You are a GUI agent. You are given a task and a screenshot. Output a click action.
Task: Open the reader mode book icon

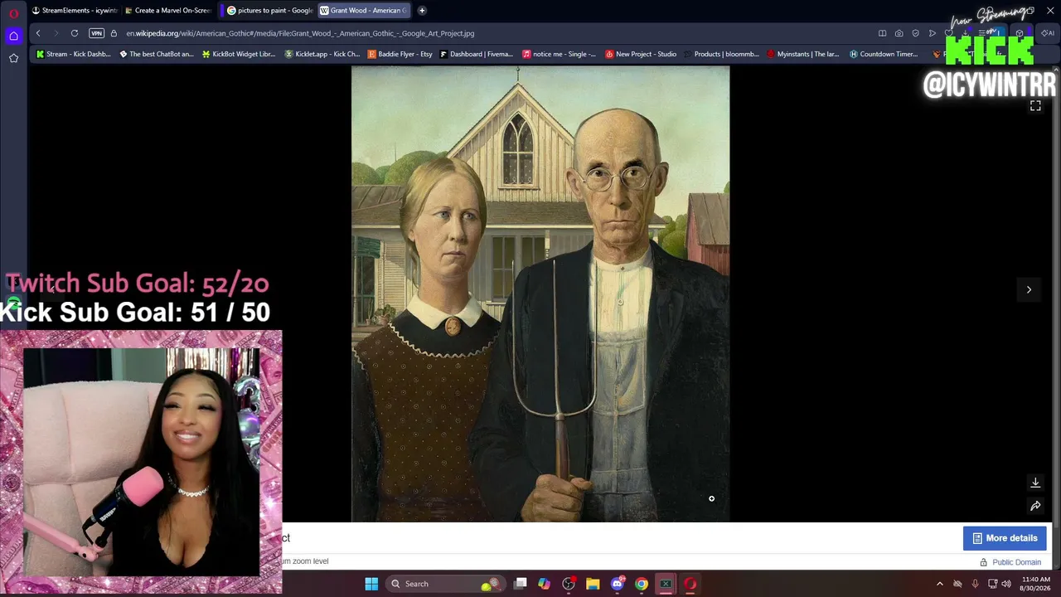coord(882,33)
